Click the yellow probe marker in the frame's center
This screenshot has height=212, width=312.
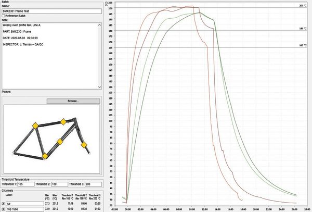tap(60, 142)
